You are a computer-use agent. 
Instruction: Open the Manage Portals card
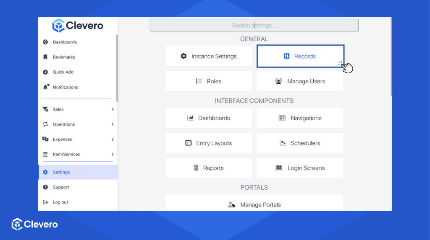tap(254, 203)
